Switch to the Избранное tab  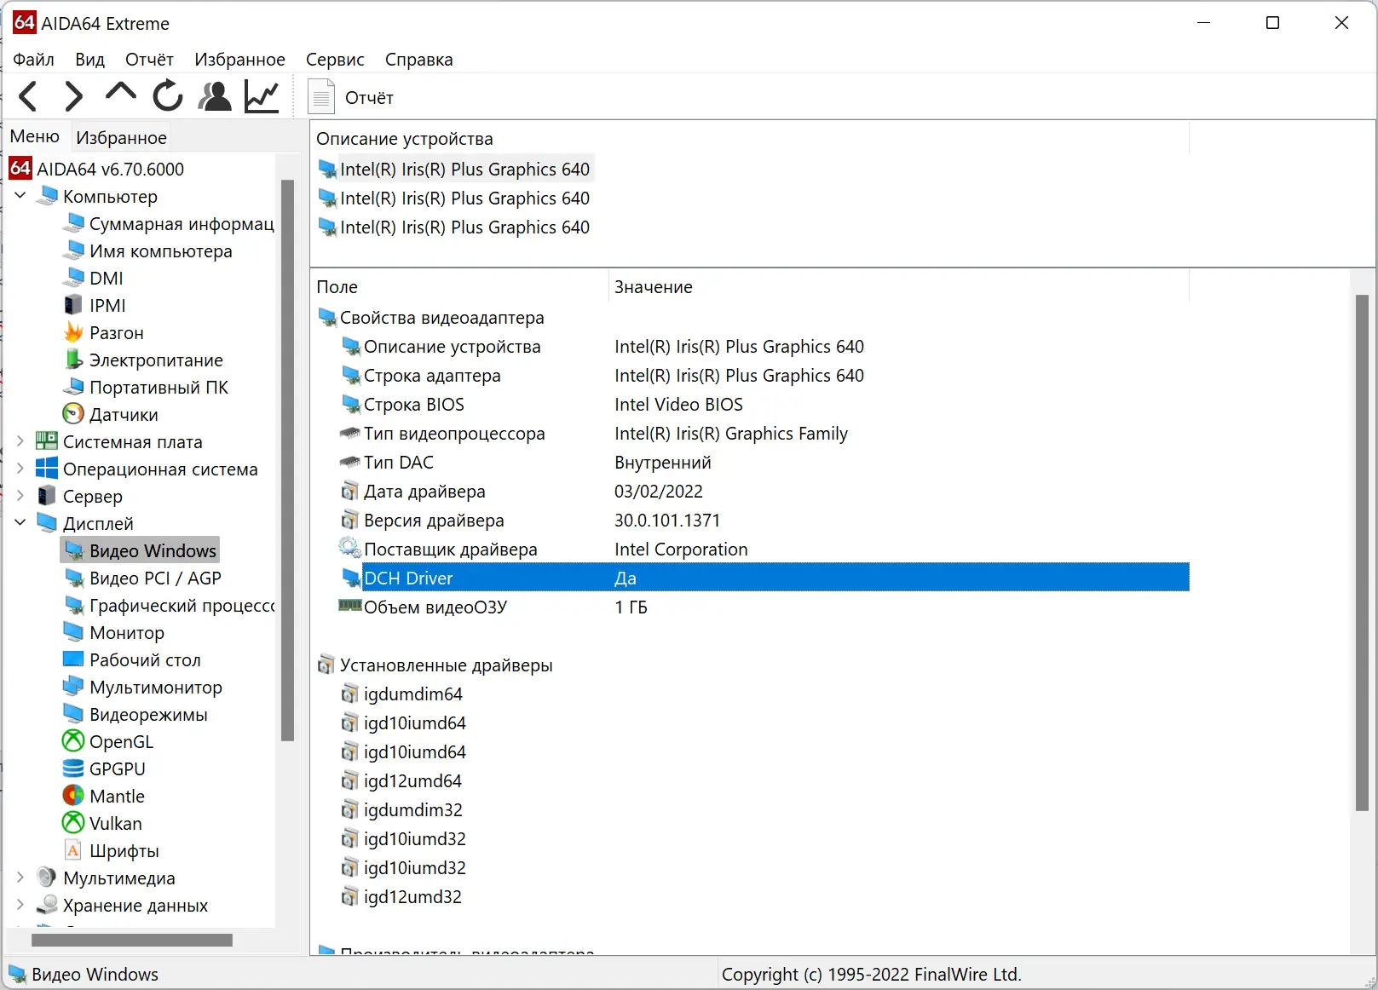point(121,137)
